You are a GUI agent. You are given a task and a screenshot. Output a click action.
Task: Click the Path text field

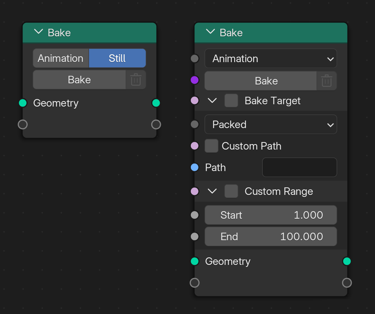click(x=300, y=167)
